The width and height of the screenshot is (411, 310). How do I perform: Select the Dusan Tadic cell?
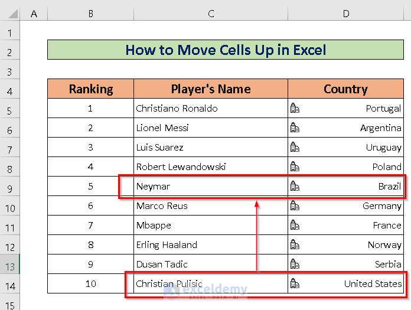pos(211,264)
